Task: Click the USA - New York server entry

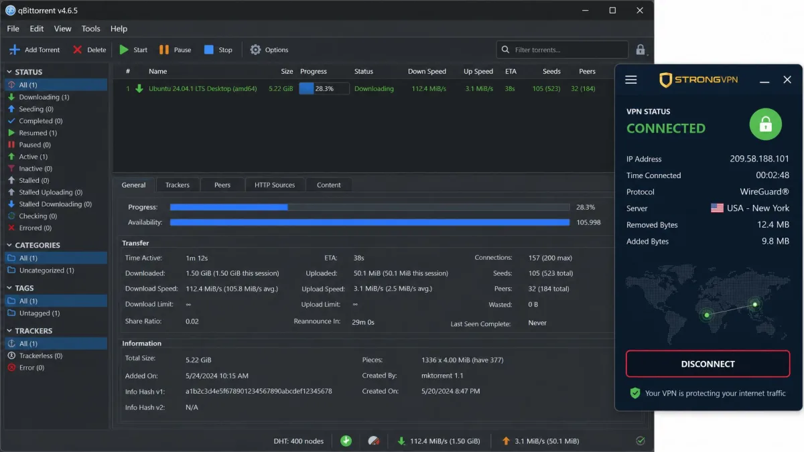Action: [x=750, y=208]
